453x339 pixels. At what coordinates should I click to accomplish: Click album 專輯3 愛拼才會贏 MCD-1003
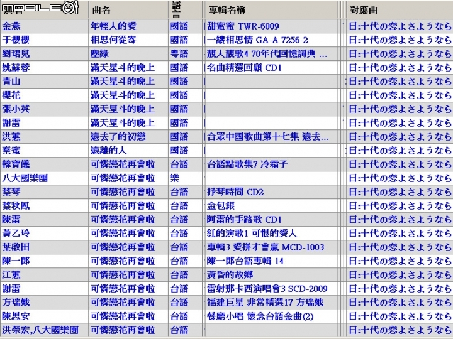pos(266,247)
